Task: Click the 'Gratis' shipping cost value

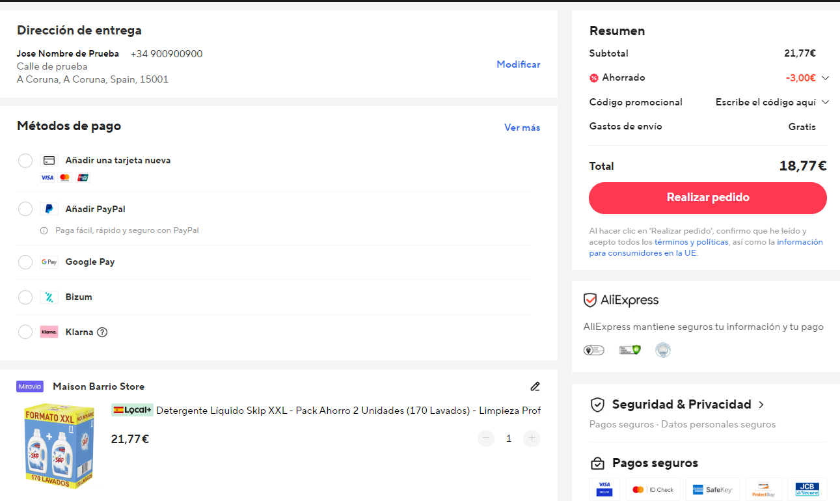Action: point(802,127)
